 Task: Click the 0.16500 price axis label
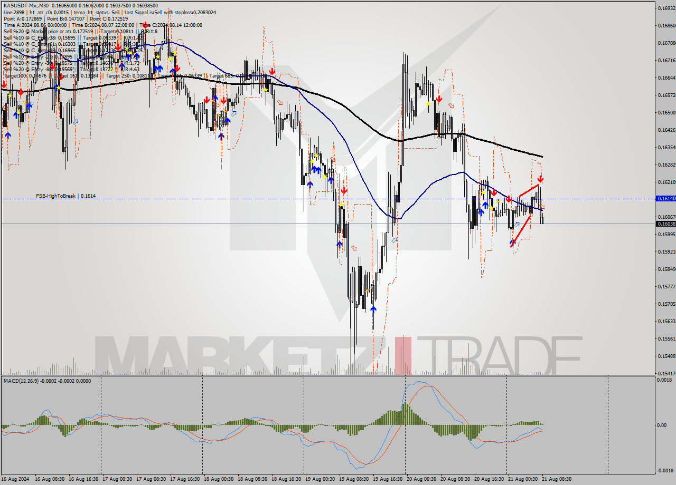tap(666, 112)
